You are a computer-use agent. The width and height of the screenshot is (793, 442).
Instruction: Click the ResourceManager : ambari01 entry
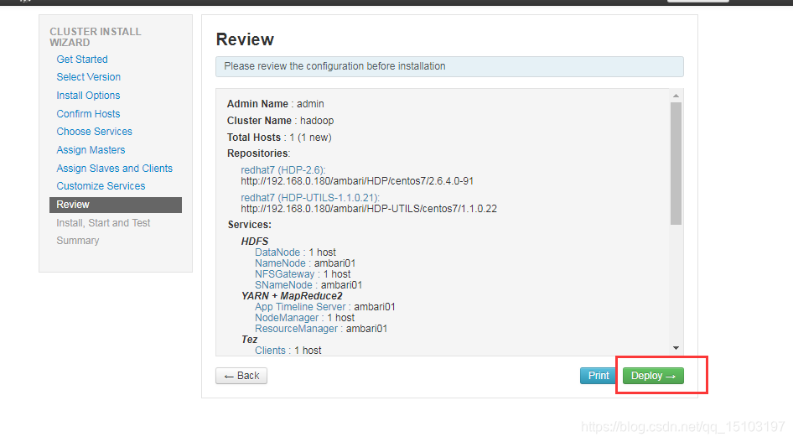[321, 329]
